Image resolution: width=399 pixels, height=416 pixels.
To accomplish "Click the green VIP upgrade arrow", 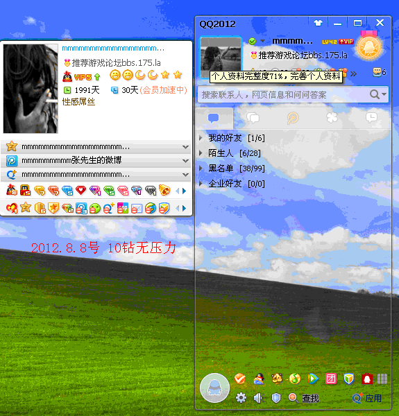I will pos(97,77).
